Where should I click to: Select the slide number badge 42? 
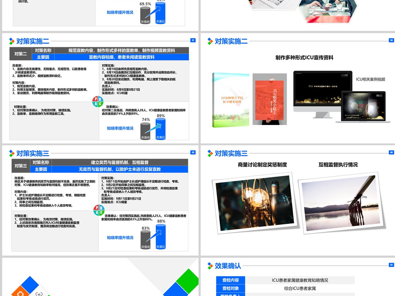click(x=391, y=265)
